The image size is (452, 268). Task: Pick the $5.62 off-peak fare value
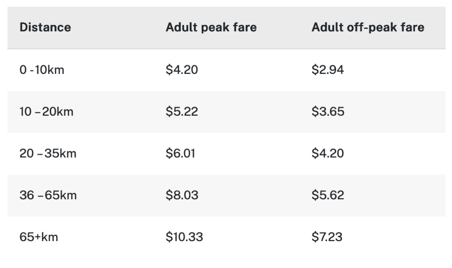(x=328, y=195)
